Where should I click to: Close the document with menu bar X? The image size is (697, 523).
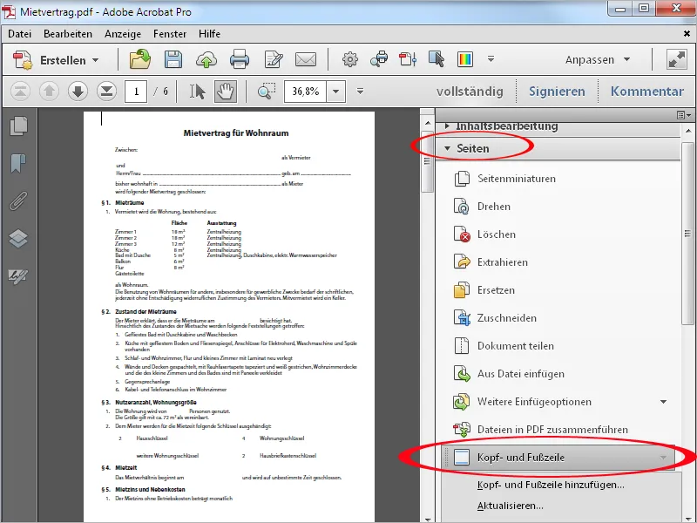point(687,34)
